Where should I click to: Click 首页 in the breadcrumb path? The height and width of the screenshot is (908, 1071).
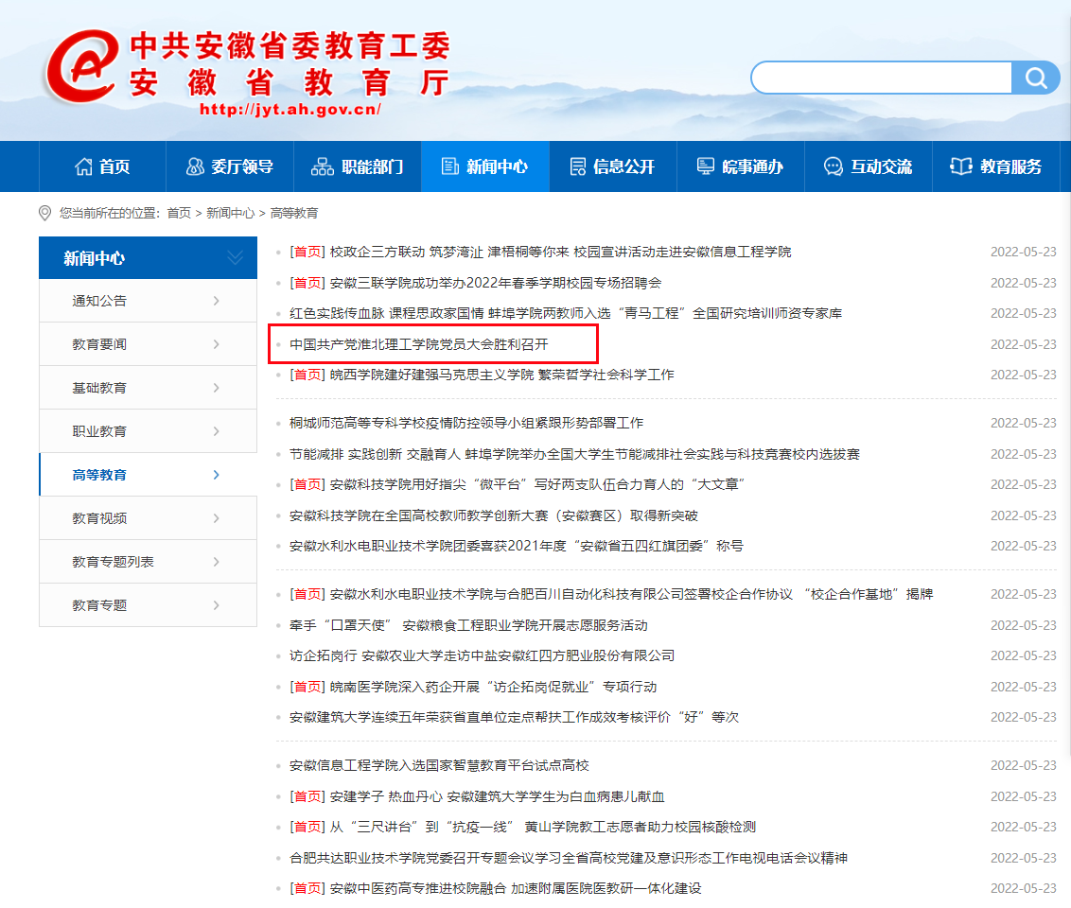pos(179,214)
